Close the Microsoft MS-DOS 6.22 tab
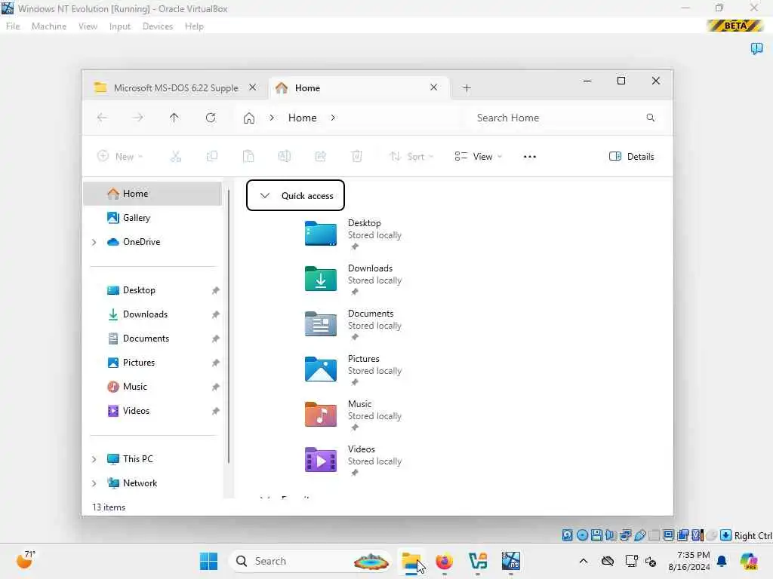Screen dimensions: 773x579 click(x=252, y=87)
